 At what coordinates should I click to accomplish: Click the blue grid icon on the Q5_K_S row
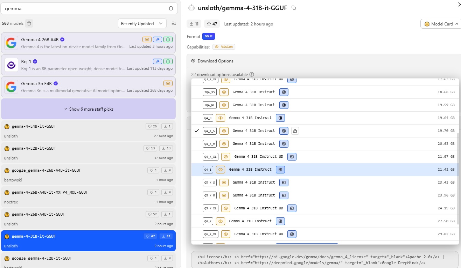pyautogui.click(x=284, y=183)
